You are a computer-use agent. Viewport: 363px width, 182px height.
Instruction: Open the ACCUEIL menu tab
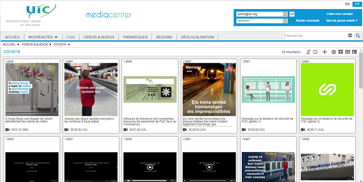(13, 37)
